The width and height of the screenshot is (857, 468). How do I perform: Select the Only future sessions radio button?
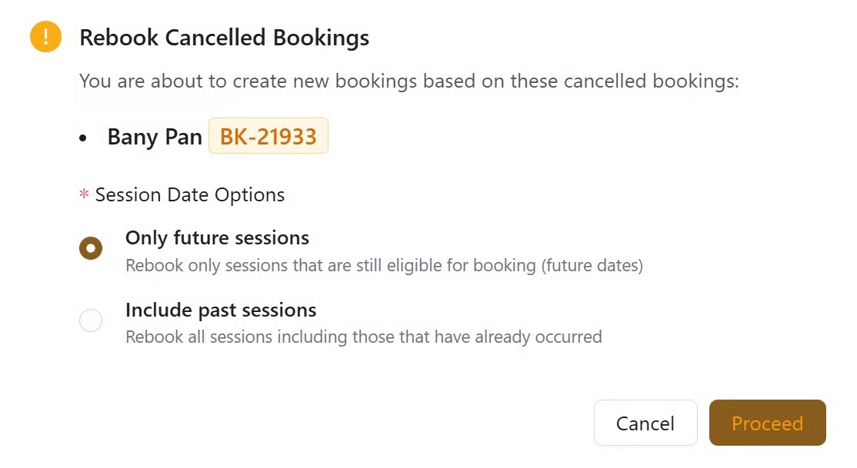91,248
